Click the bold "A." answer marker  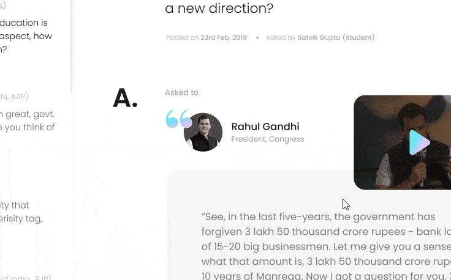[124, 98]
